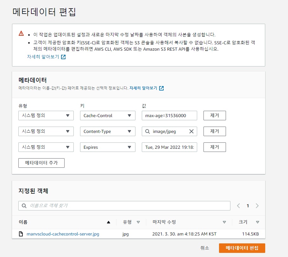Expand 유형 dropdown in the Cache-Control row
Screen dimensions: 288x257
click(46, 116)
